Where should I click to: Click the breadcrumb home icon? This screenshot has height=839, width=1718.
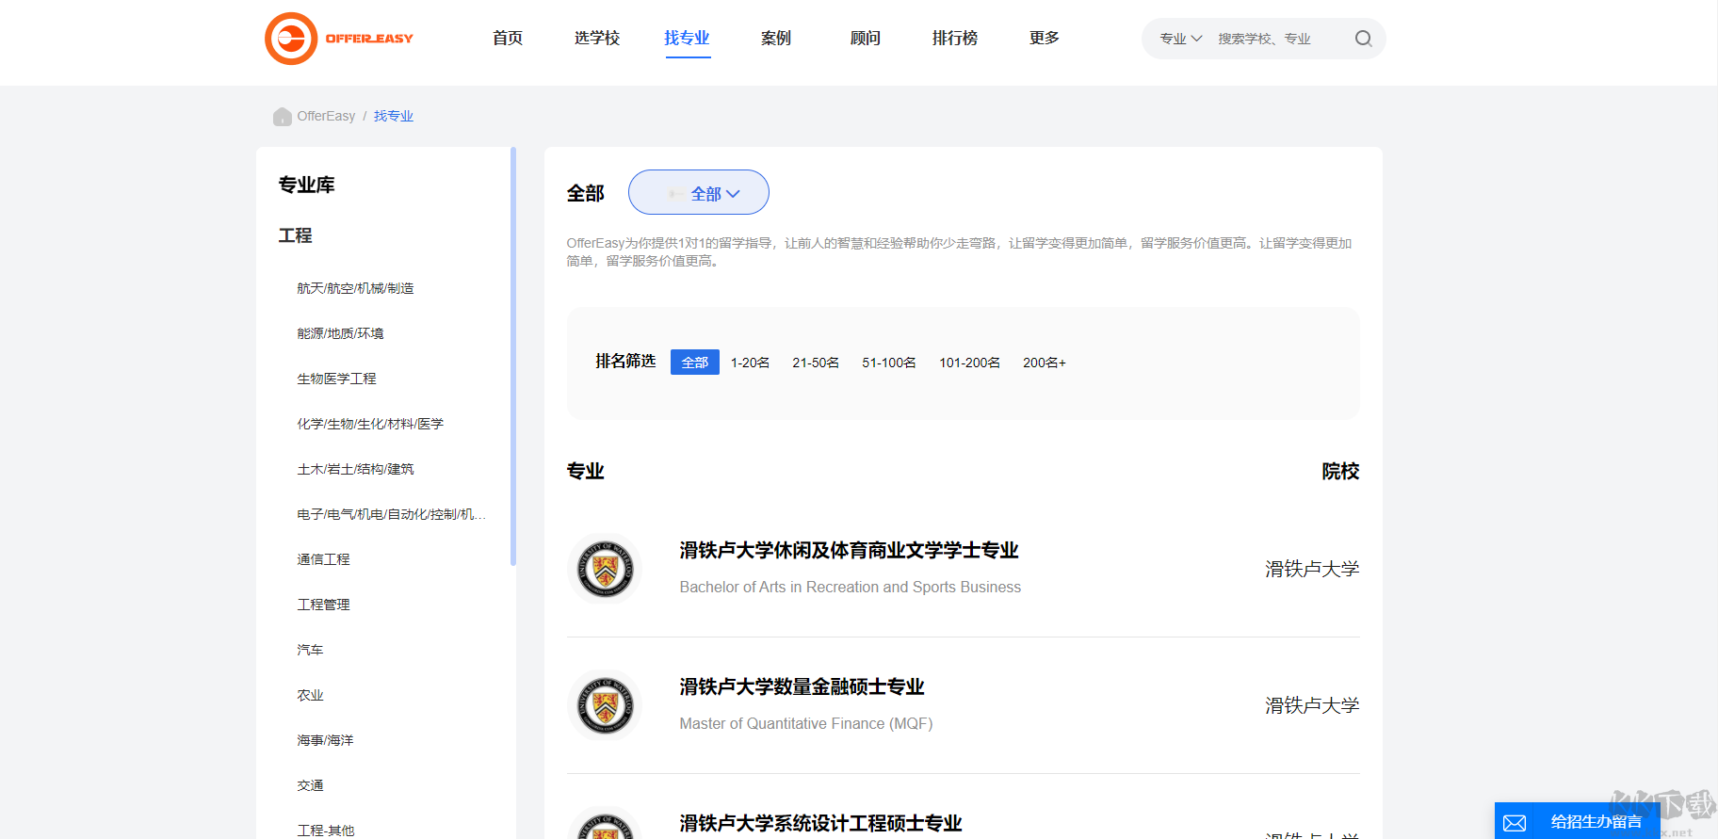point(282,117)
